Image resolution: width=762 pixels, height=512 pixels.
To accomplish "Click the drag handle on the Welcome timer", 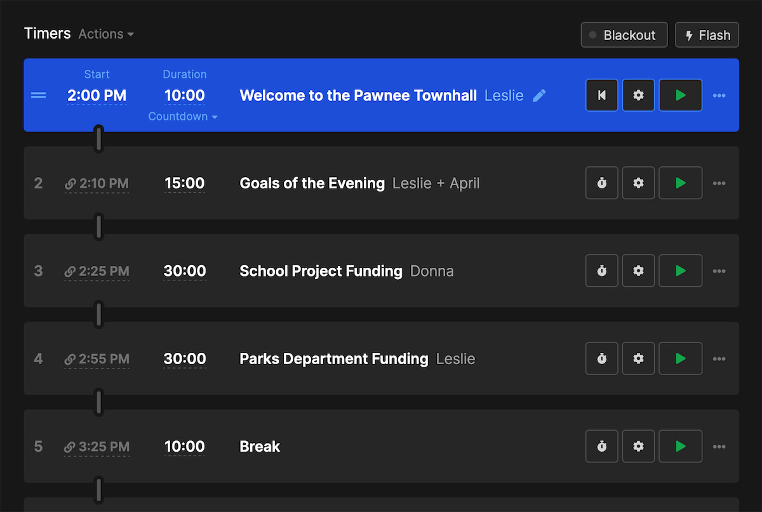I will click(x=38, y=95).
